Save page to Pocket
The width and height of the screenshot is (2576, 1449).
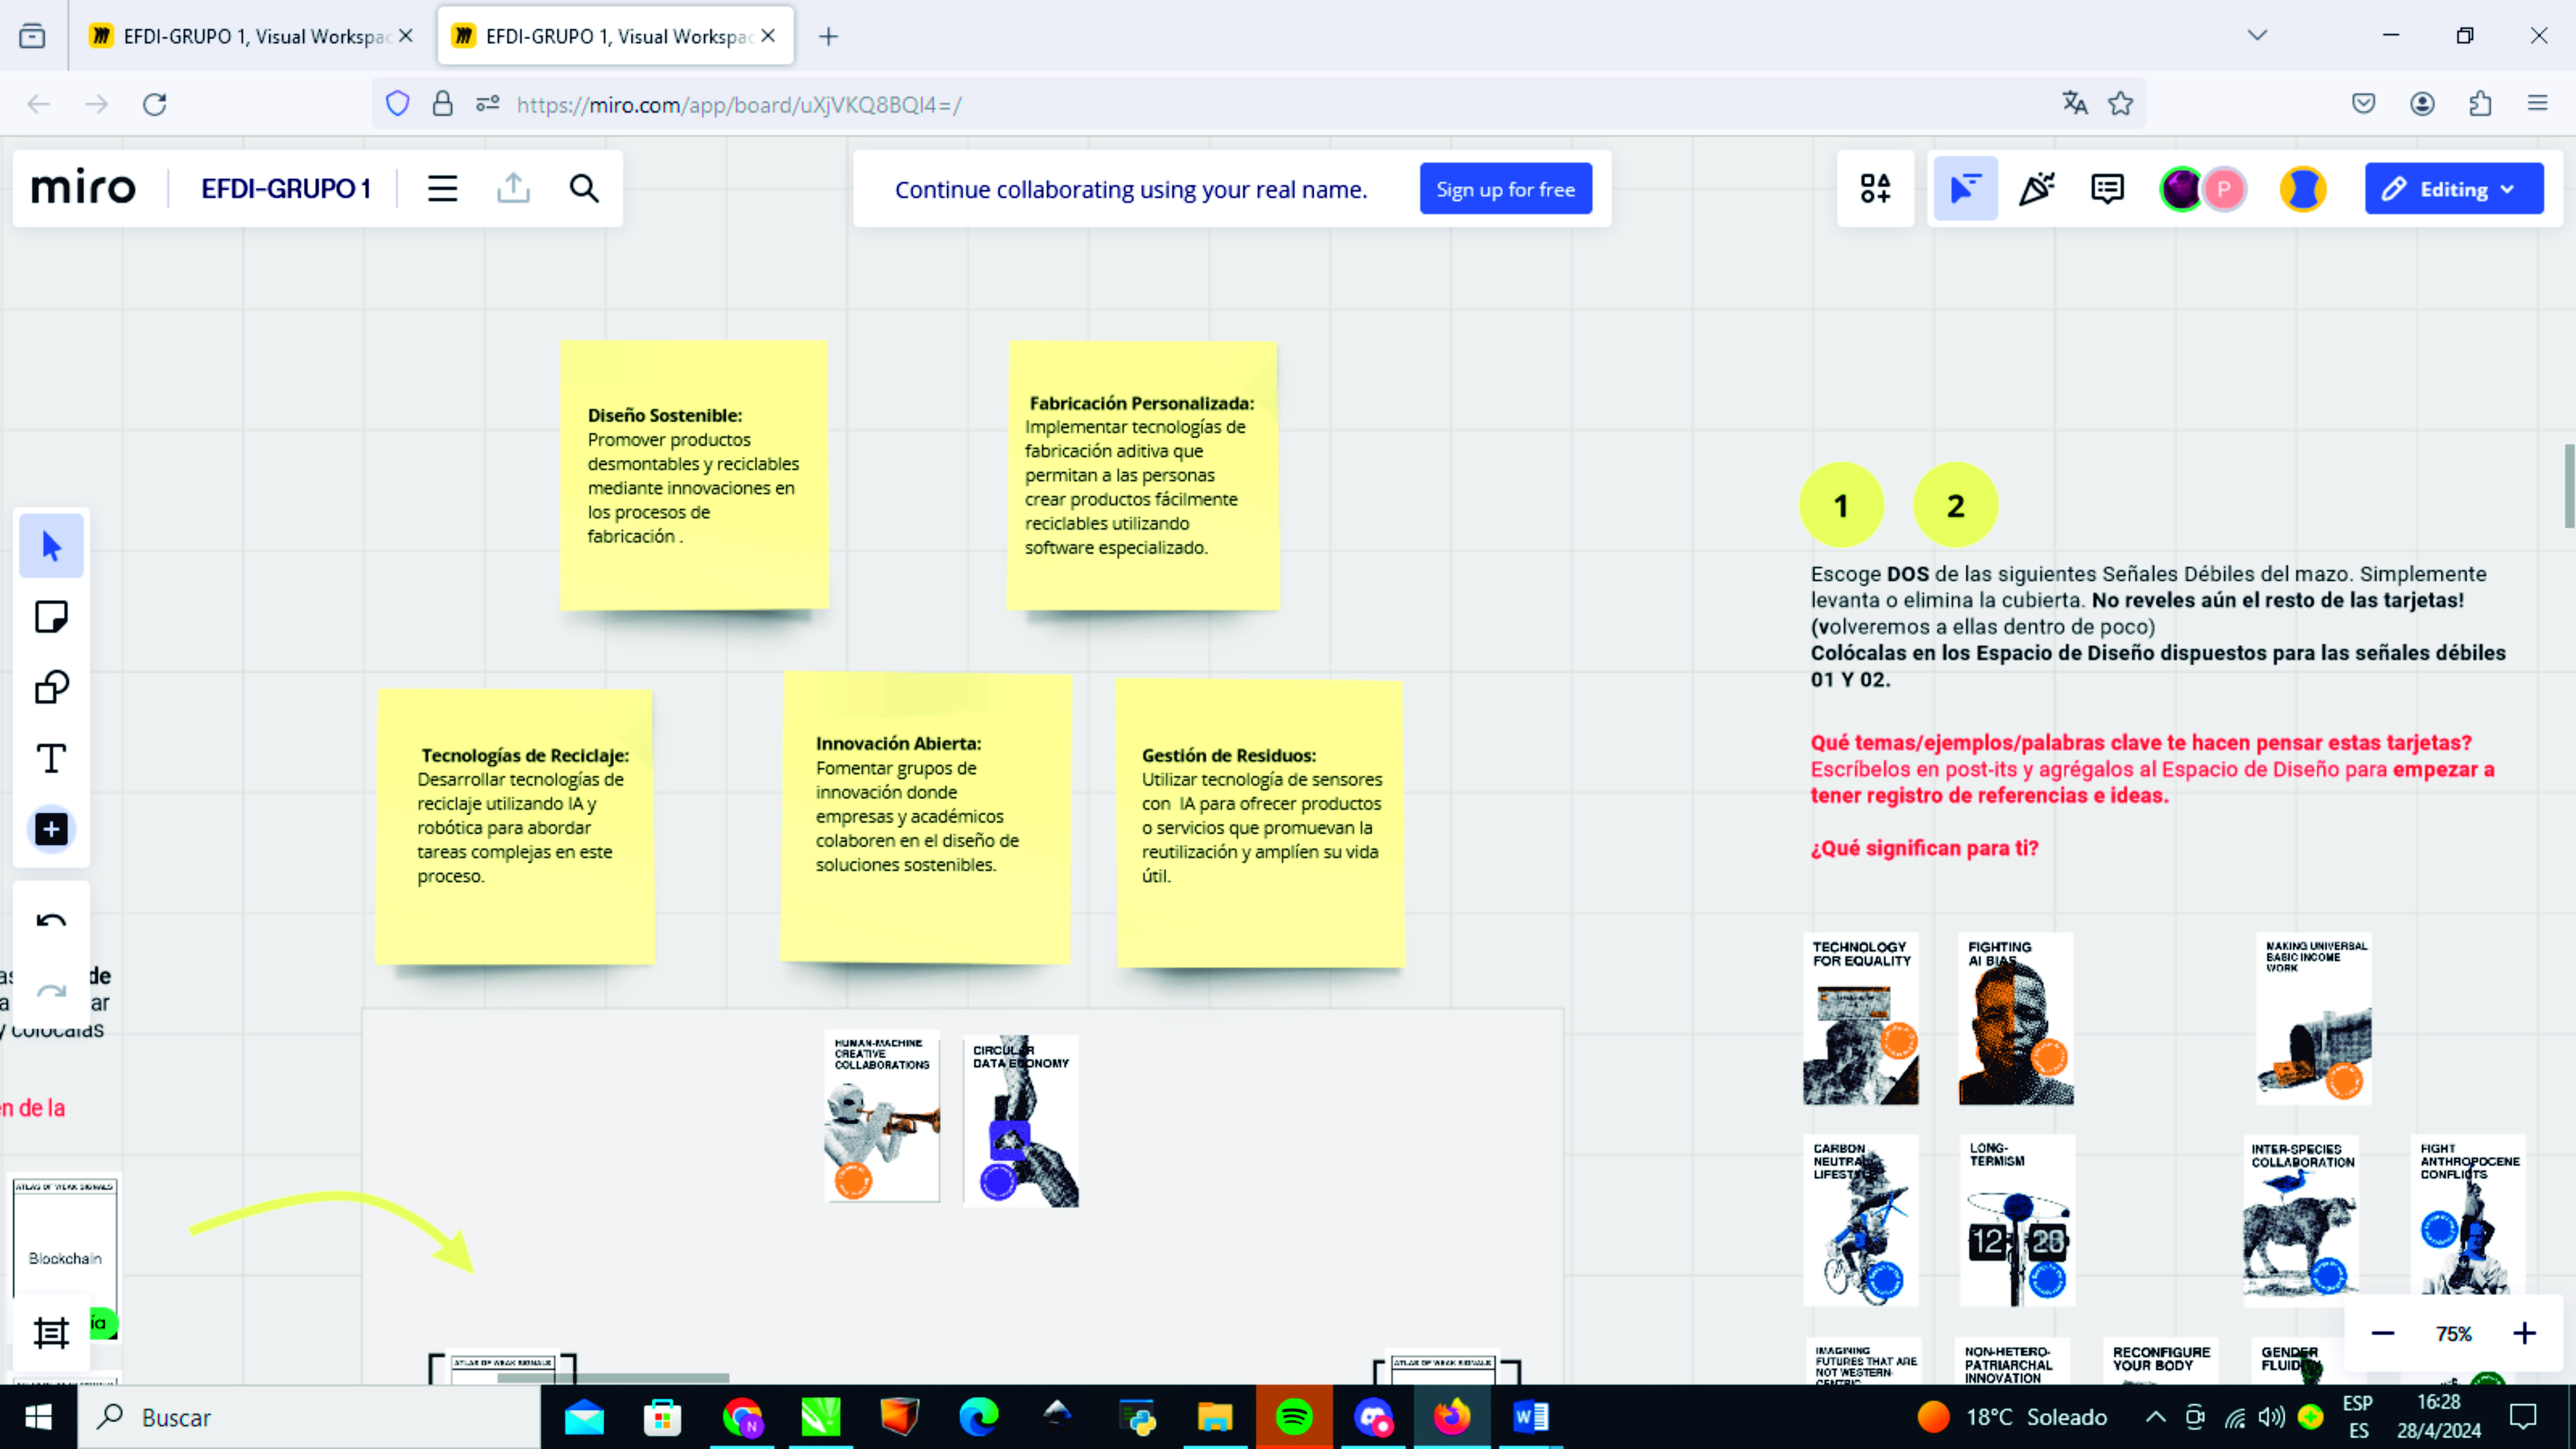coord(2363,103)
